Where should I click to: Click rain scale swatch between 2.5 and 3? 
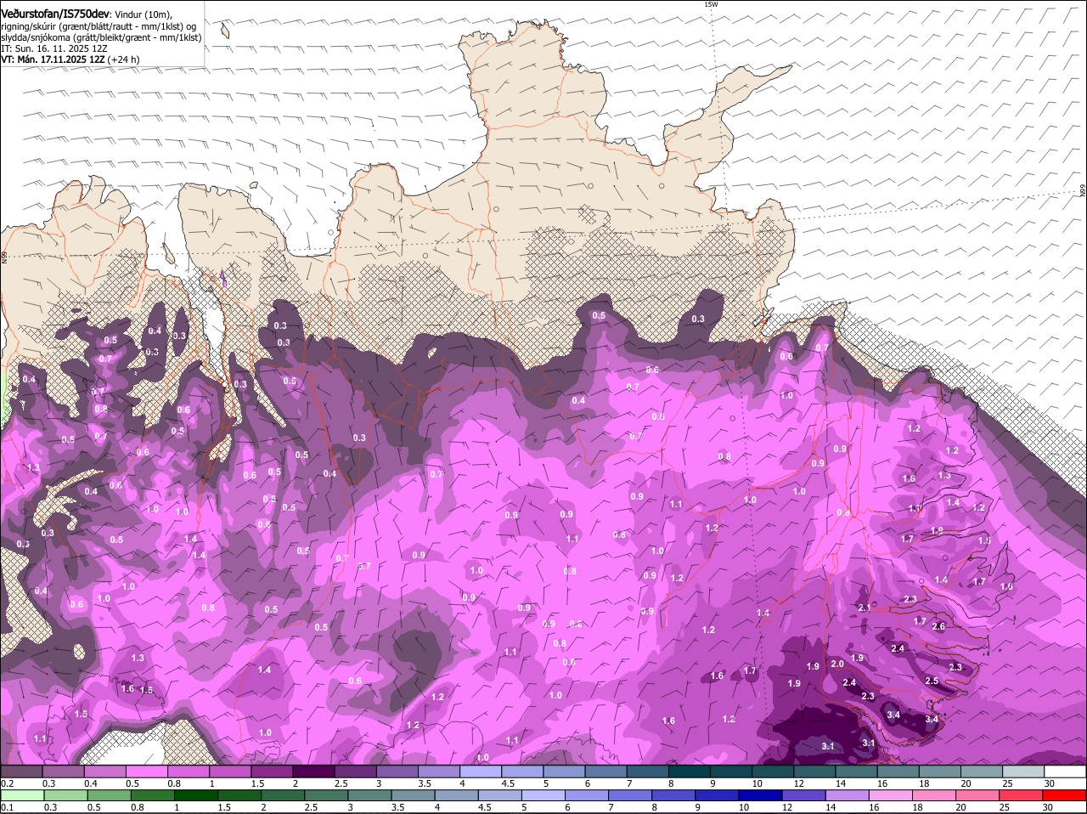[x=327, y=795]
